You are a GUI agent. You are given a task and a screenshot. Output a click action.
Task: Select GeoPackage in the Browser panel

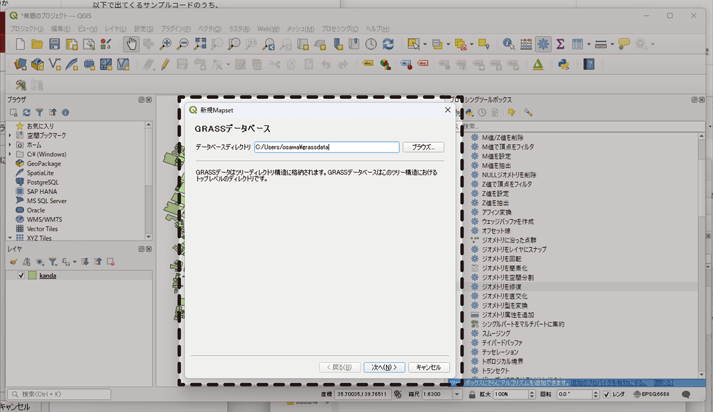coord(44,164)
